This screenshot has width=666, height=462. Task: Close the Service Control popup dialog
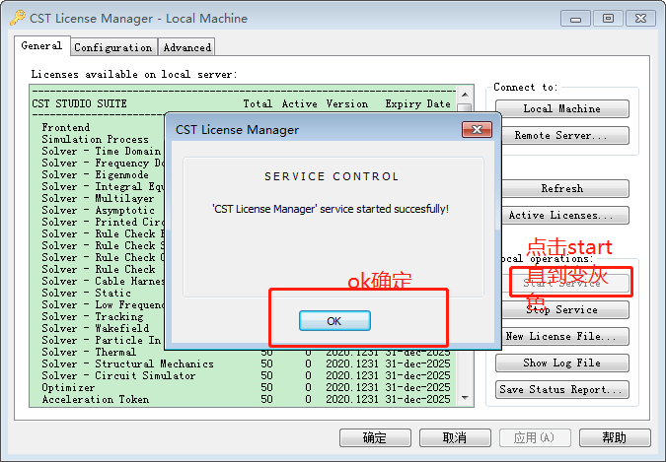477,129
